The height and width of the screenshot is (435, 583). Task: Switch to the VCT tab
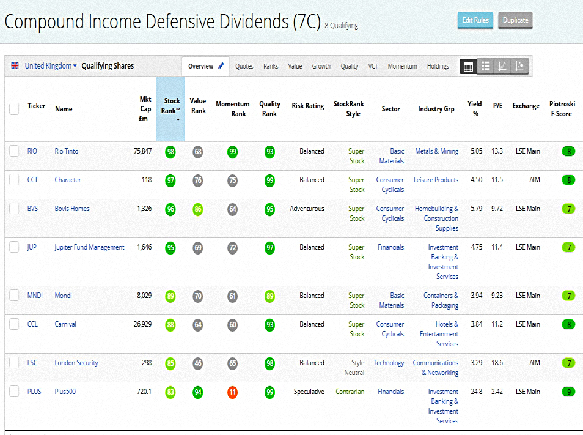click(x=373, y=66)
